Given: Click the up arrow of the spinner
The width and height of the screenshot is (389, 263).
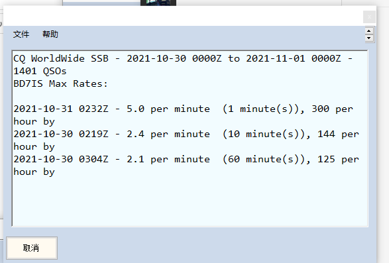Looking at the screenshot, I should tap(369, 31).
